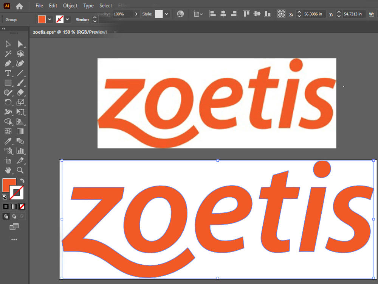Select the Slice tool
The image size is (378, 284).
point(20,160)
